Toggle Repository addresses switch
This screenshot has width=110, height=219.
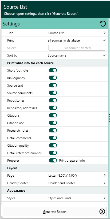(53, 108)
